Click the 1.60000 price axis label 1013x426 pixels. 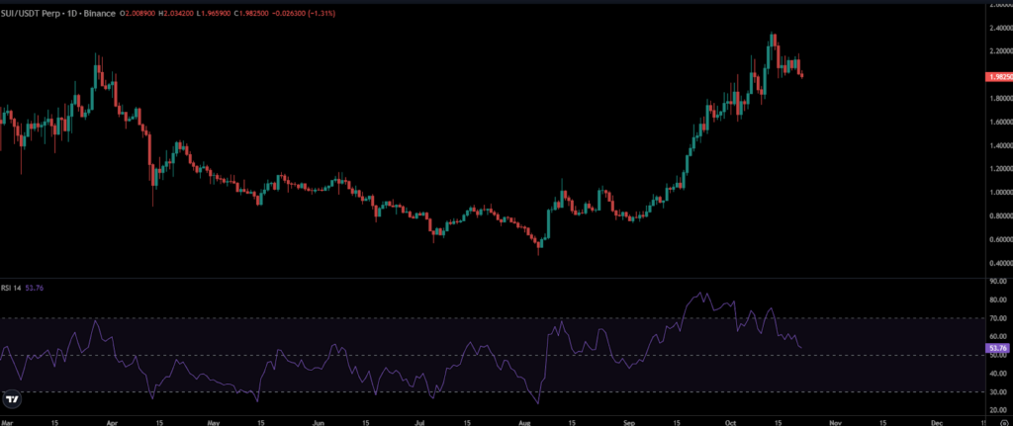tap(999, 122)
